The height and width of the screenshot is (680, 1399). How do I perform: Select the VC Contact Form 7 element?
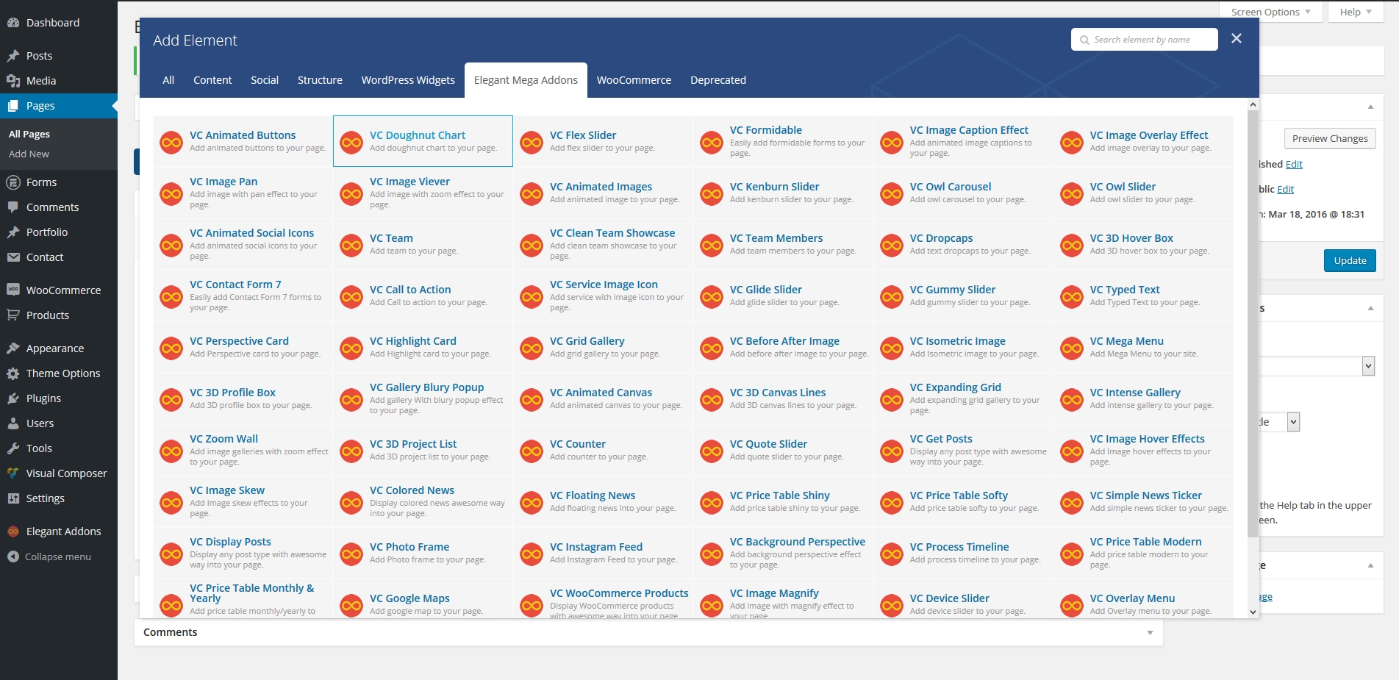point(243,296)
